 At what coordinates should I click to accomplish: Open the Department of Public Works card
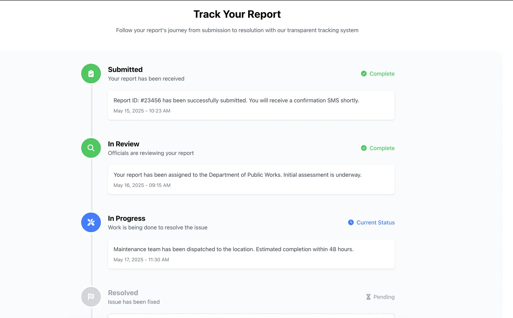[x=251, y=180]
